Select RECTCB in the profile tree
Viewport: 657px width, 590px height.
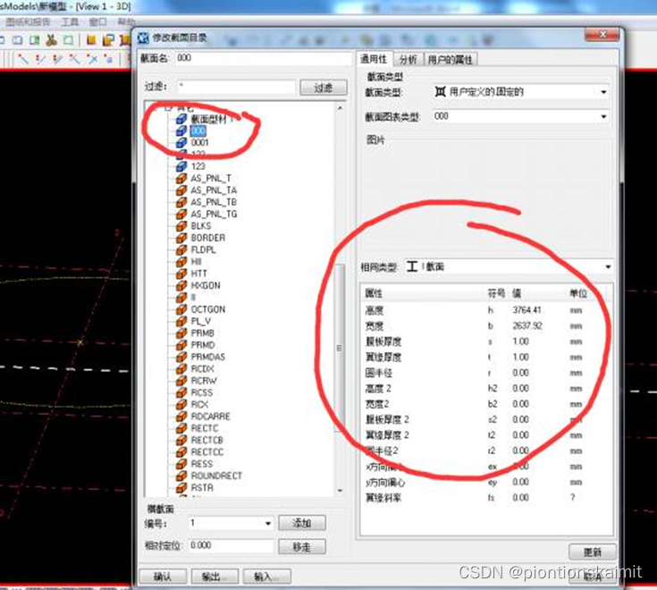(x=207, y=440)
